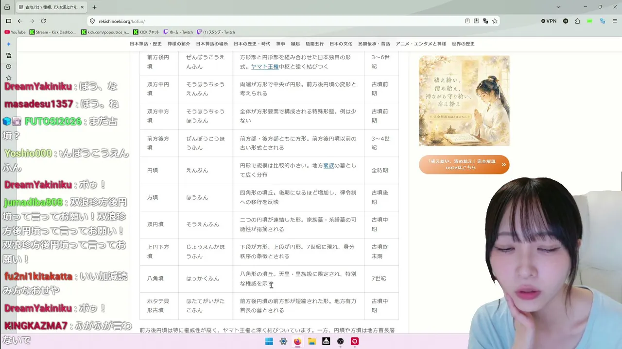
Task: Follow the ヤマト王権 link in table
Action: 265,66
